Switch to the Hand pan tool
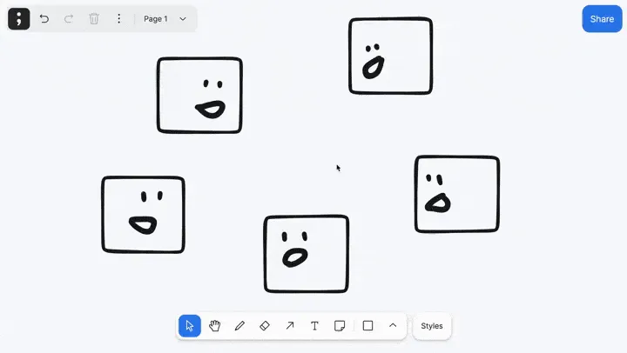 click(214, 326)
